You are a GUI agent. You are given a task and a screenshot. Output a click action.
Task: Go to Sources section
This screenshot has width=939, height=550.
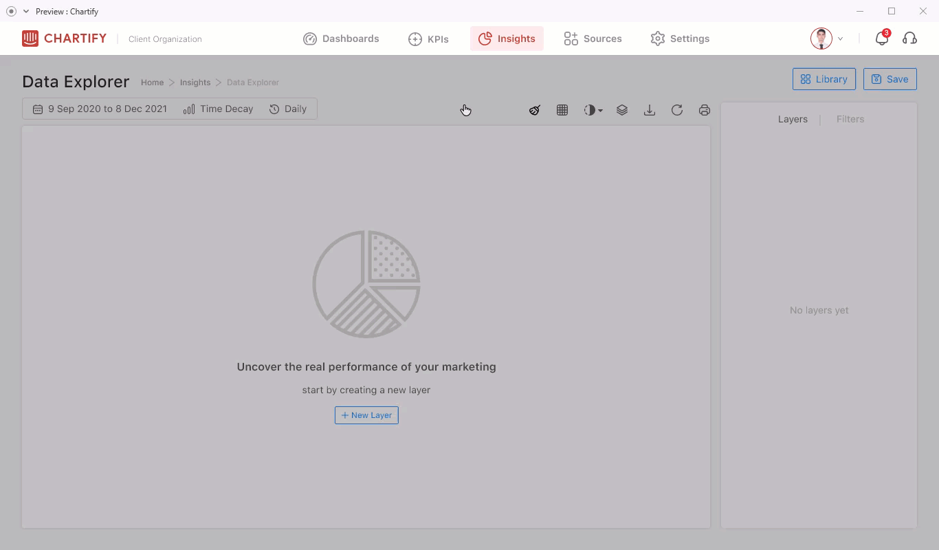[593, 38]
